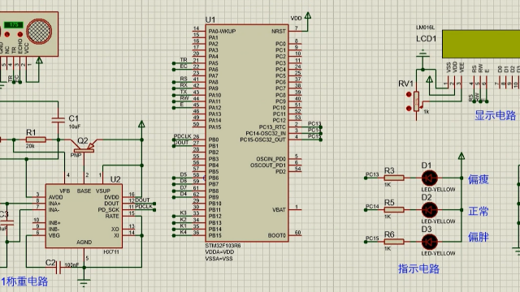The image size is (520, 292).
Task: Click the VDD power terminal arrow near NRST
Action: (x=308, y=16)
